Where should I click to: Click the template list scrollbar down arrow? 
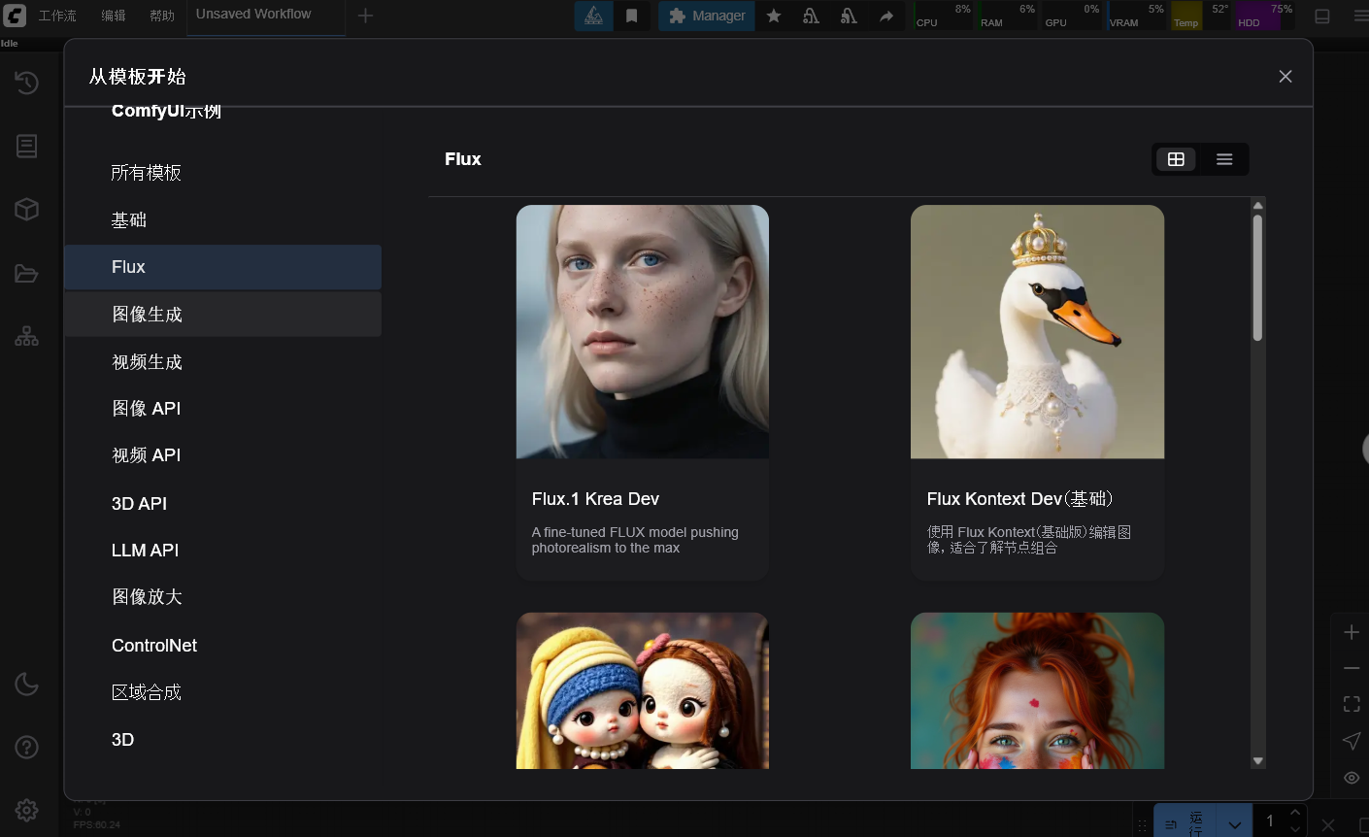pos(1257,761)
